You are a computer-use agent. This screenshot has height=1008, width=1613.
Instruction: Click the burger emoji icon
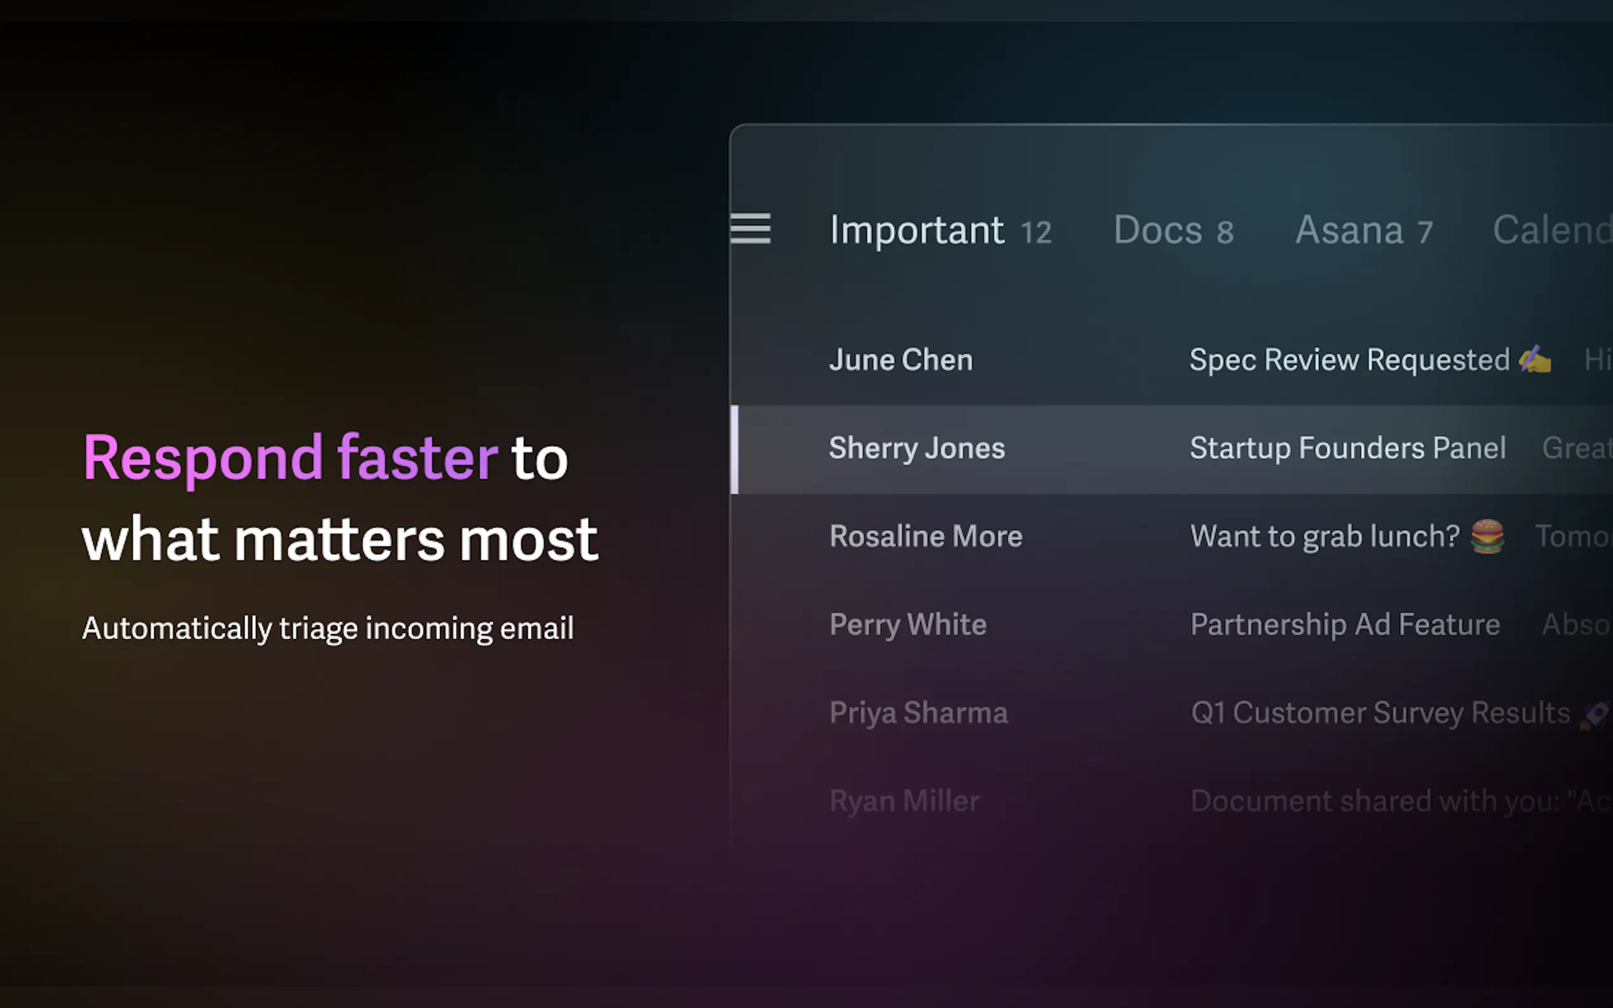pyautogui.click(x=1487, y=536)
